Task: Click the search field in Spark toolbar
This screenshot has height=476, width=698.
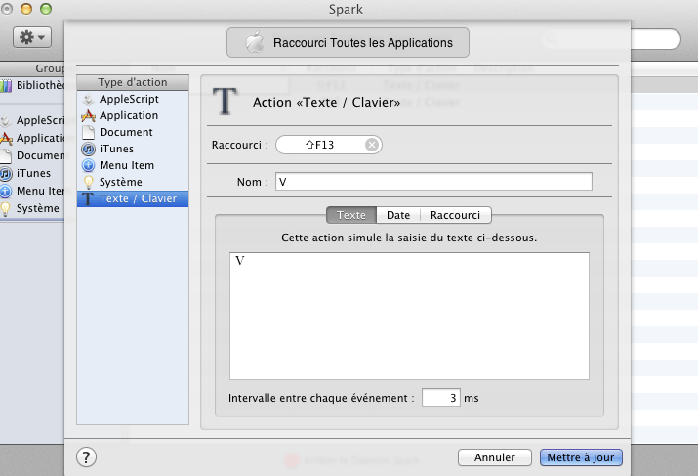Action: pyautogui.click(x=655, y=39)
